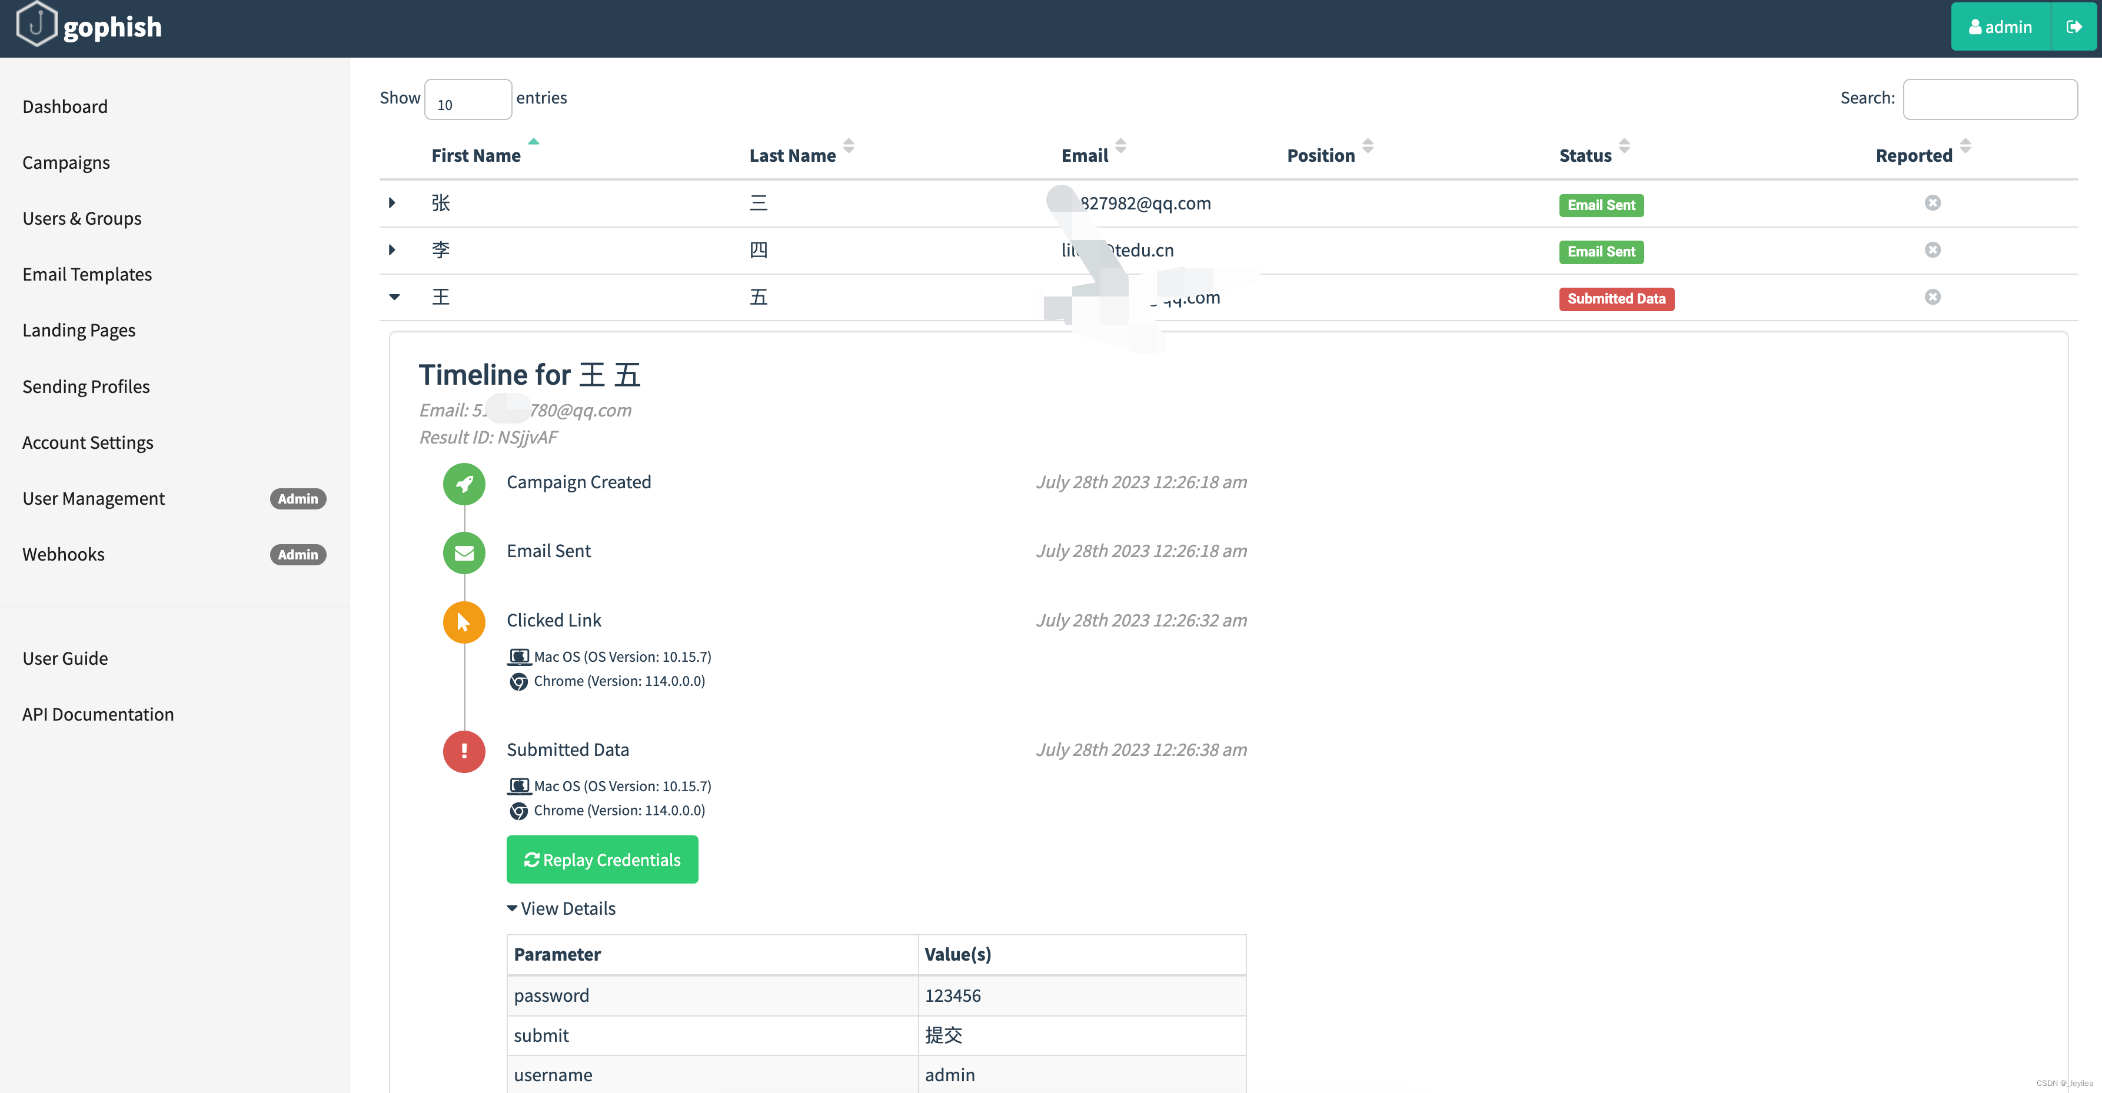Click the Value(s) column header
The width and height of the screenshot is (2102, 1093).
point(1082,955)
